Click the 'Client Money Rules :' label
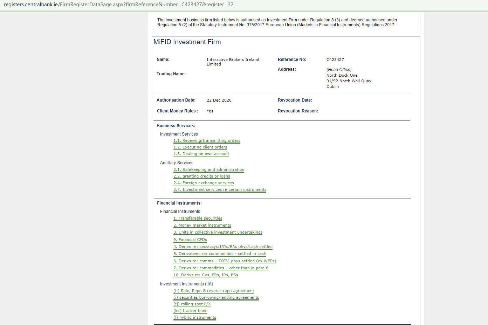This screenshot has width=488, height=325. pos(178,111)
